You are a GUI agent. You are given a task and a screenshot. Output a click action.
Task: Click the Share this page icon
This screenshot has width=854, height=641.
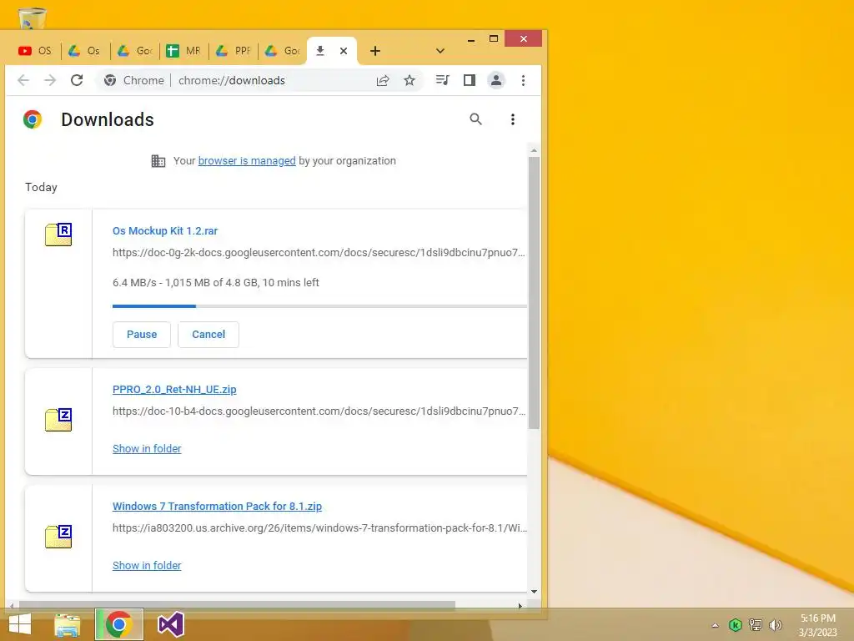coord(383,80)
